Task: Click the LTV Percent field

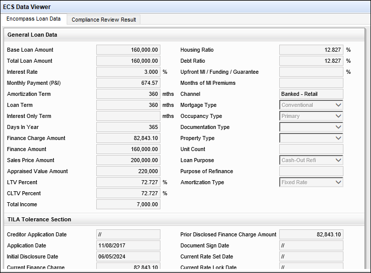Action: (x=128, y=182)
